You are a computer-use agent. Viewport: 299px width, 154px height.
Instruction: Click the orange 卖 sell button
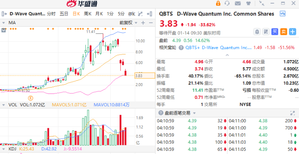[x=283, y=31]
